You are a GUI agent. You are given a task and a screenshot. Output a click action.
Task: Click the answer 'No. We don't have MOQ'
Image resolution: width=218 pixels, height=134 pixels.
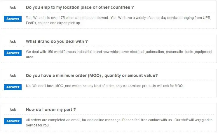[x=45, y=86]
